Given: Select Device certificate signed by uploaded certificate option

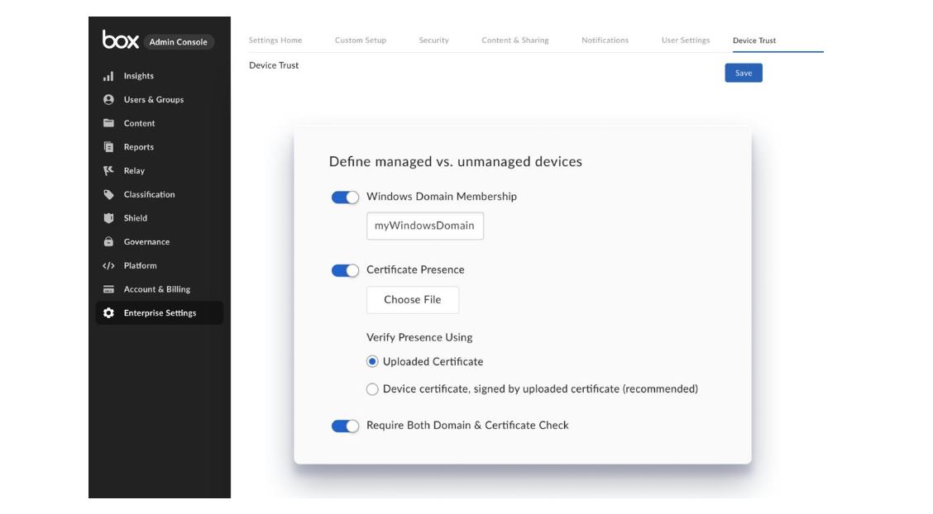Looking at the screenshot, I should (372, 389).
